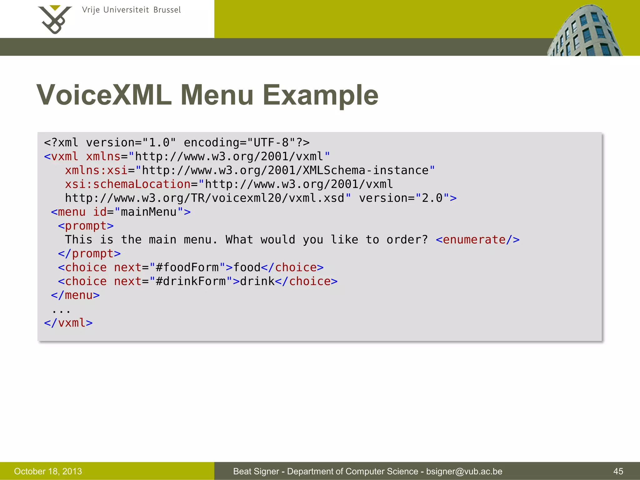Click the xmlns:xsi XMLSchema-instance line
Image resolution: width=640 pixels, height=480 pixels.
point(250,170)
